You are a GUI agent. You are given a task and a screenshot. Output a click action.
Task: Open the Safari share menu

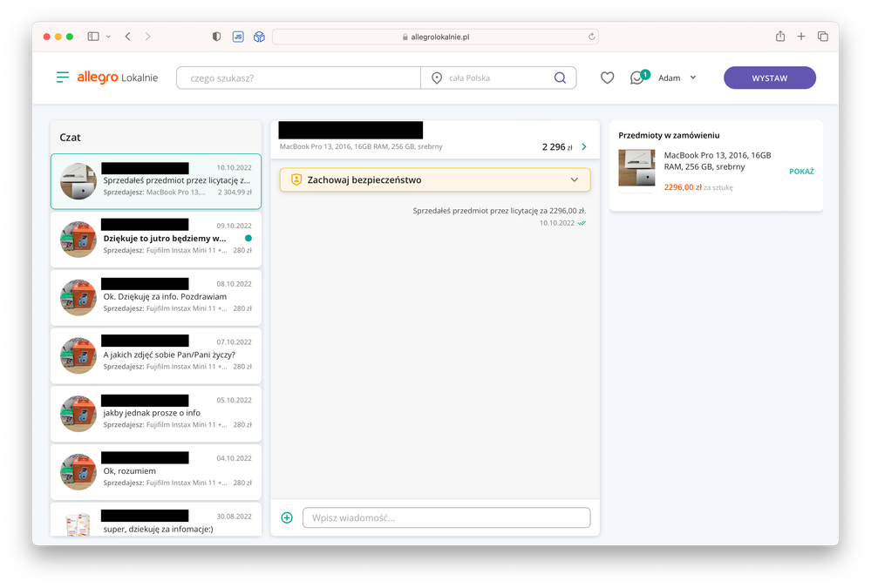click(780, 36)
